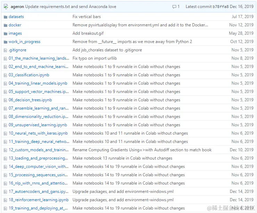The width and height of the screenshot is (257, 213).
Task: Click the 'Jul 17, 2019' date
Action: [242, 17]
